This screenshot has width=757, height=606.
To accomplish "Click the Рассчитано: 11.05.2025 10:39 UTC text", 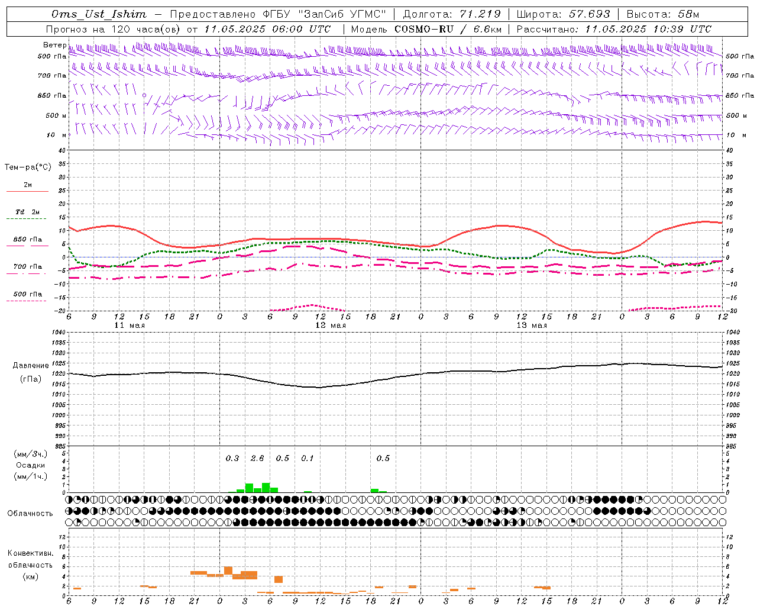I will [x=614, y=29].
